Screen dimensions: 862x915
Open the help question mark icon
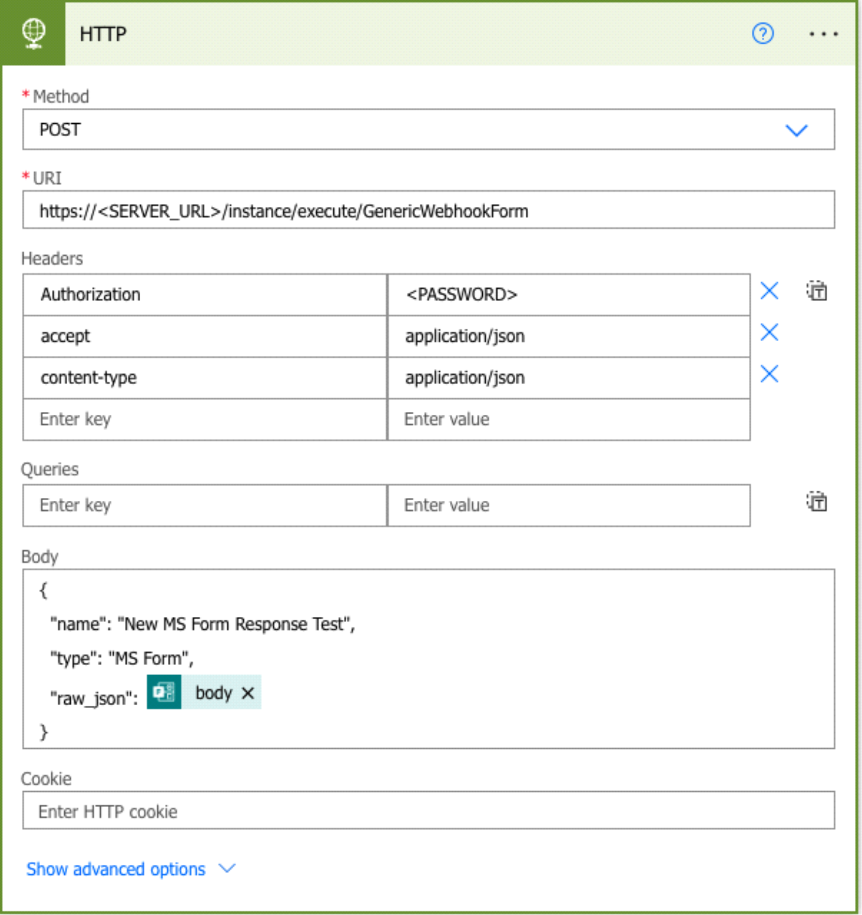[762, 34]
